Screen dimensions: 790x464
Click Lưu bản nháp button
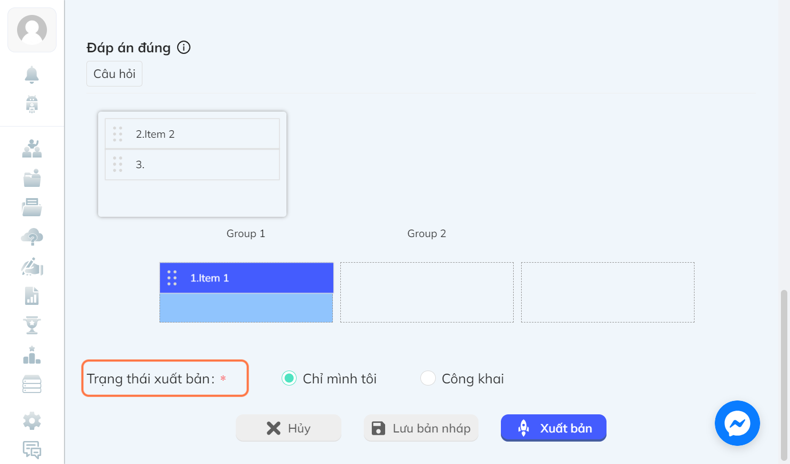point(421,428)
